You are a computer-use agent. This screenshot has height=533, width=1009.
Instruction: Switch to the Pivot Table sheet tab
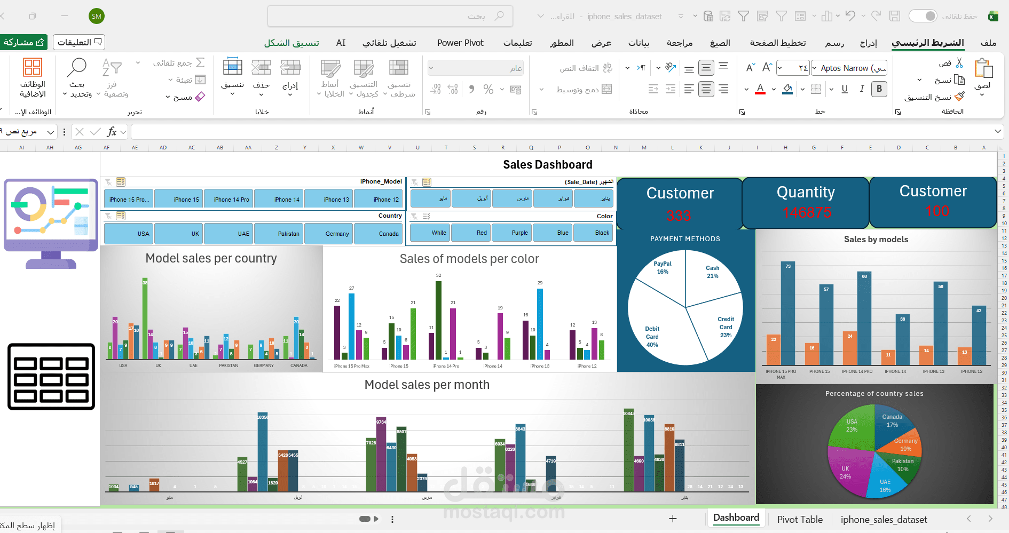(x=800, y=520)
